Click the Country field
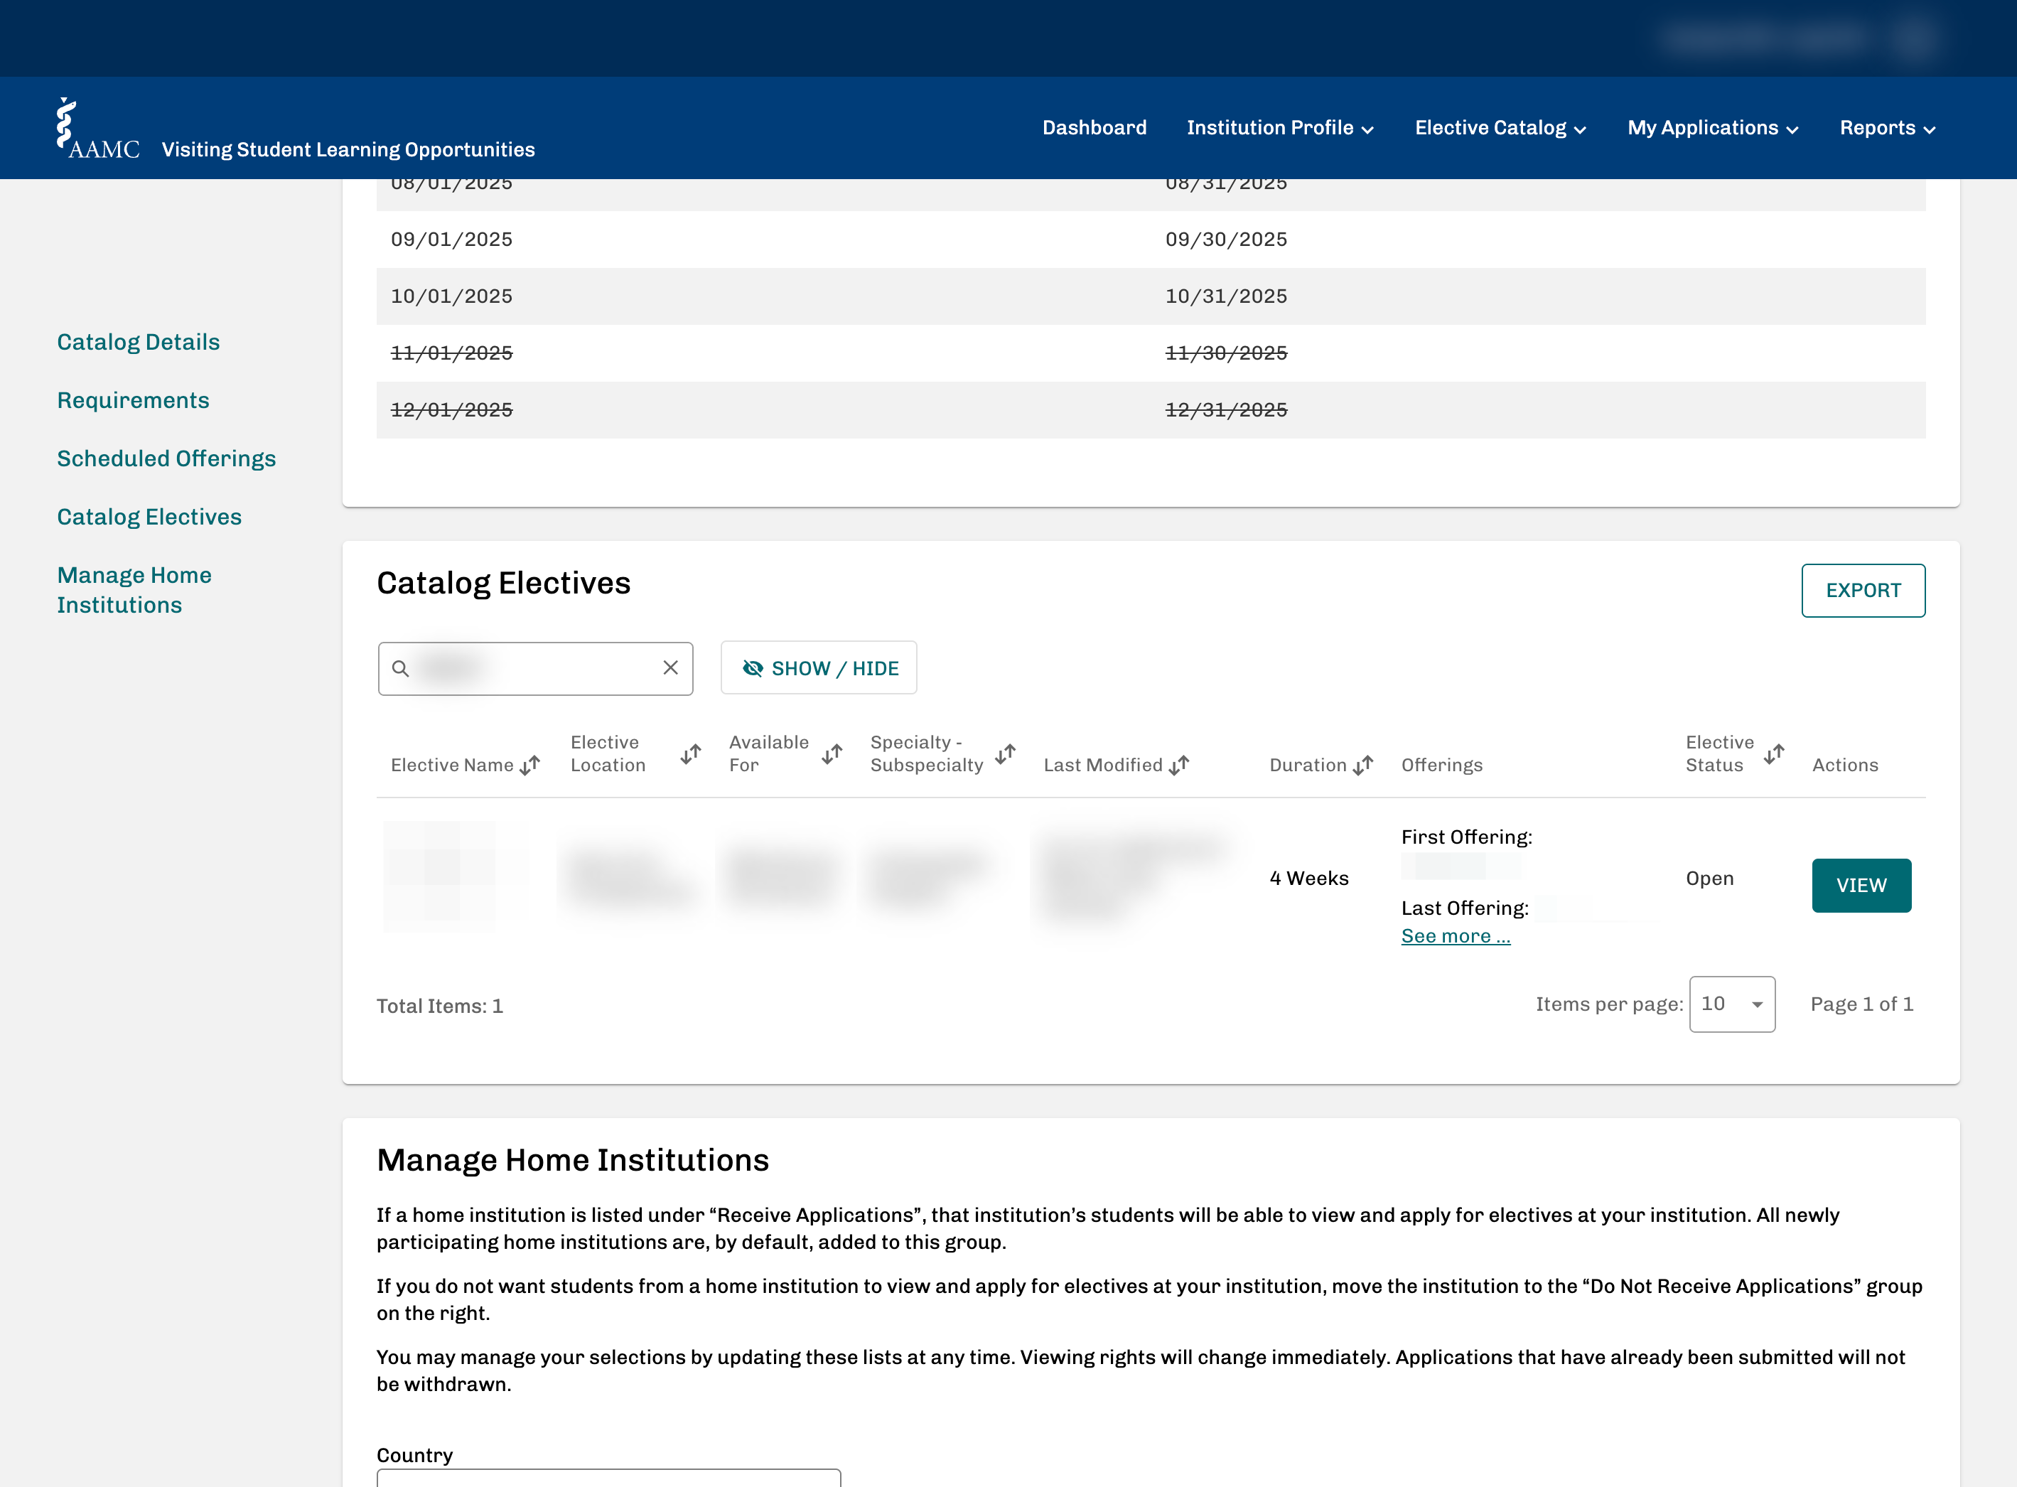Screen dimensions: 2017x1487 608,1477
